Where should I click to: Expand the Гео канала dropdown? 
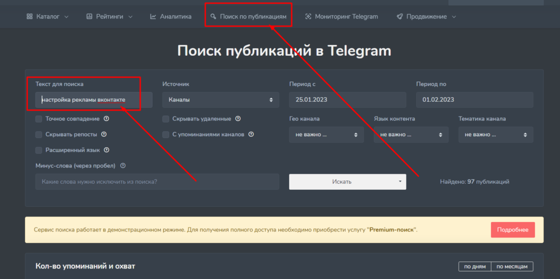tap(326, 135)
